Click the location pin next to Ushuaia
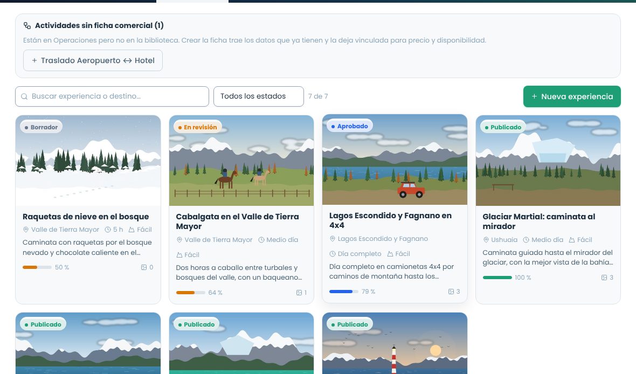This screenshot has height=374, width=636. coord(486,240)
